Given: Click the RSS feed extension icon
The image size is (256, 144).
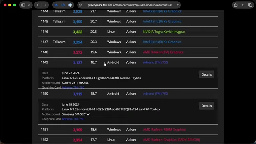Looking at the screenshot, I should click(x=56, y=5).
